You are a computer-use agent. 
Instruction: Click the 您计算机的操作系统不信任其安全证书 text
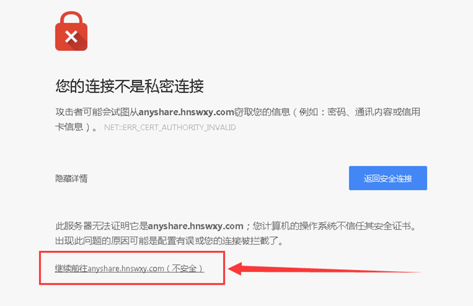click(331, 226)
